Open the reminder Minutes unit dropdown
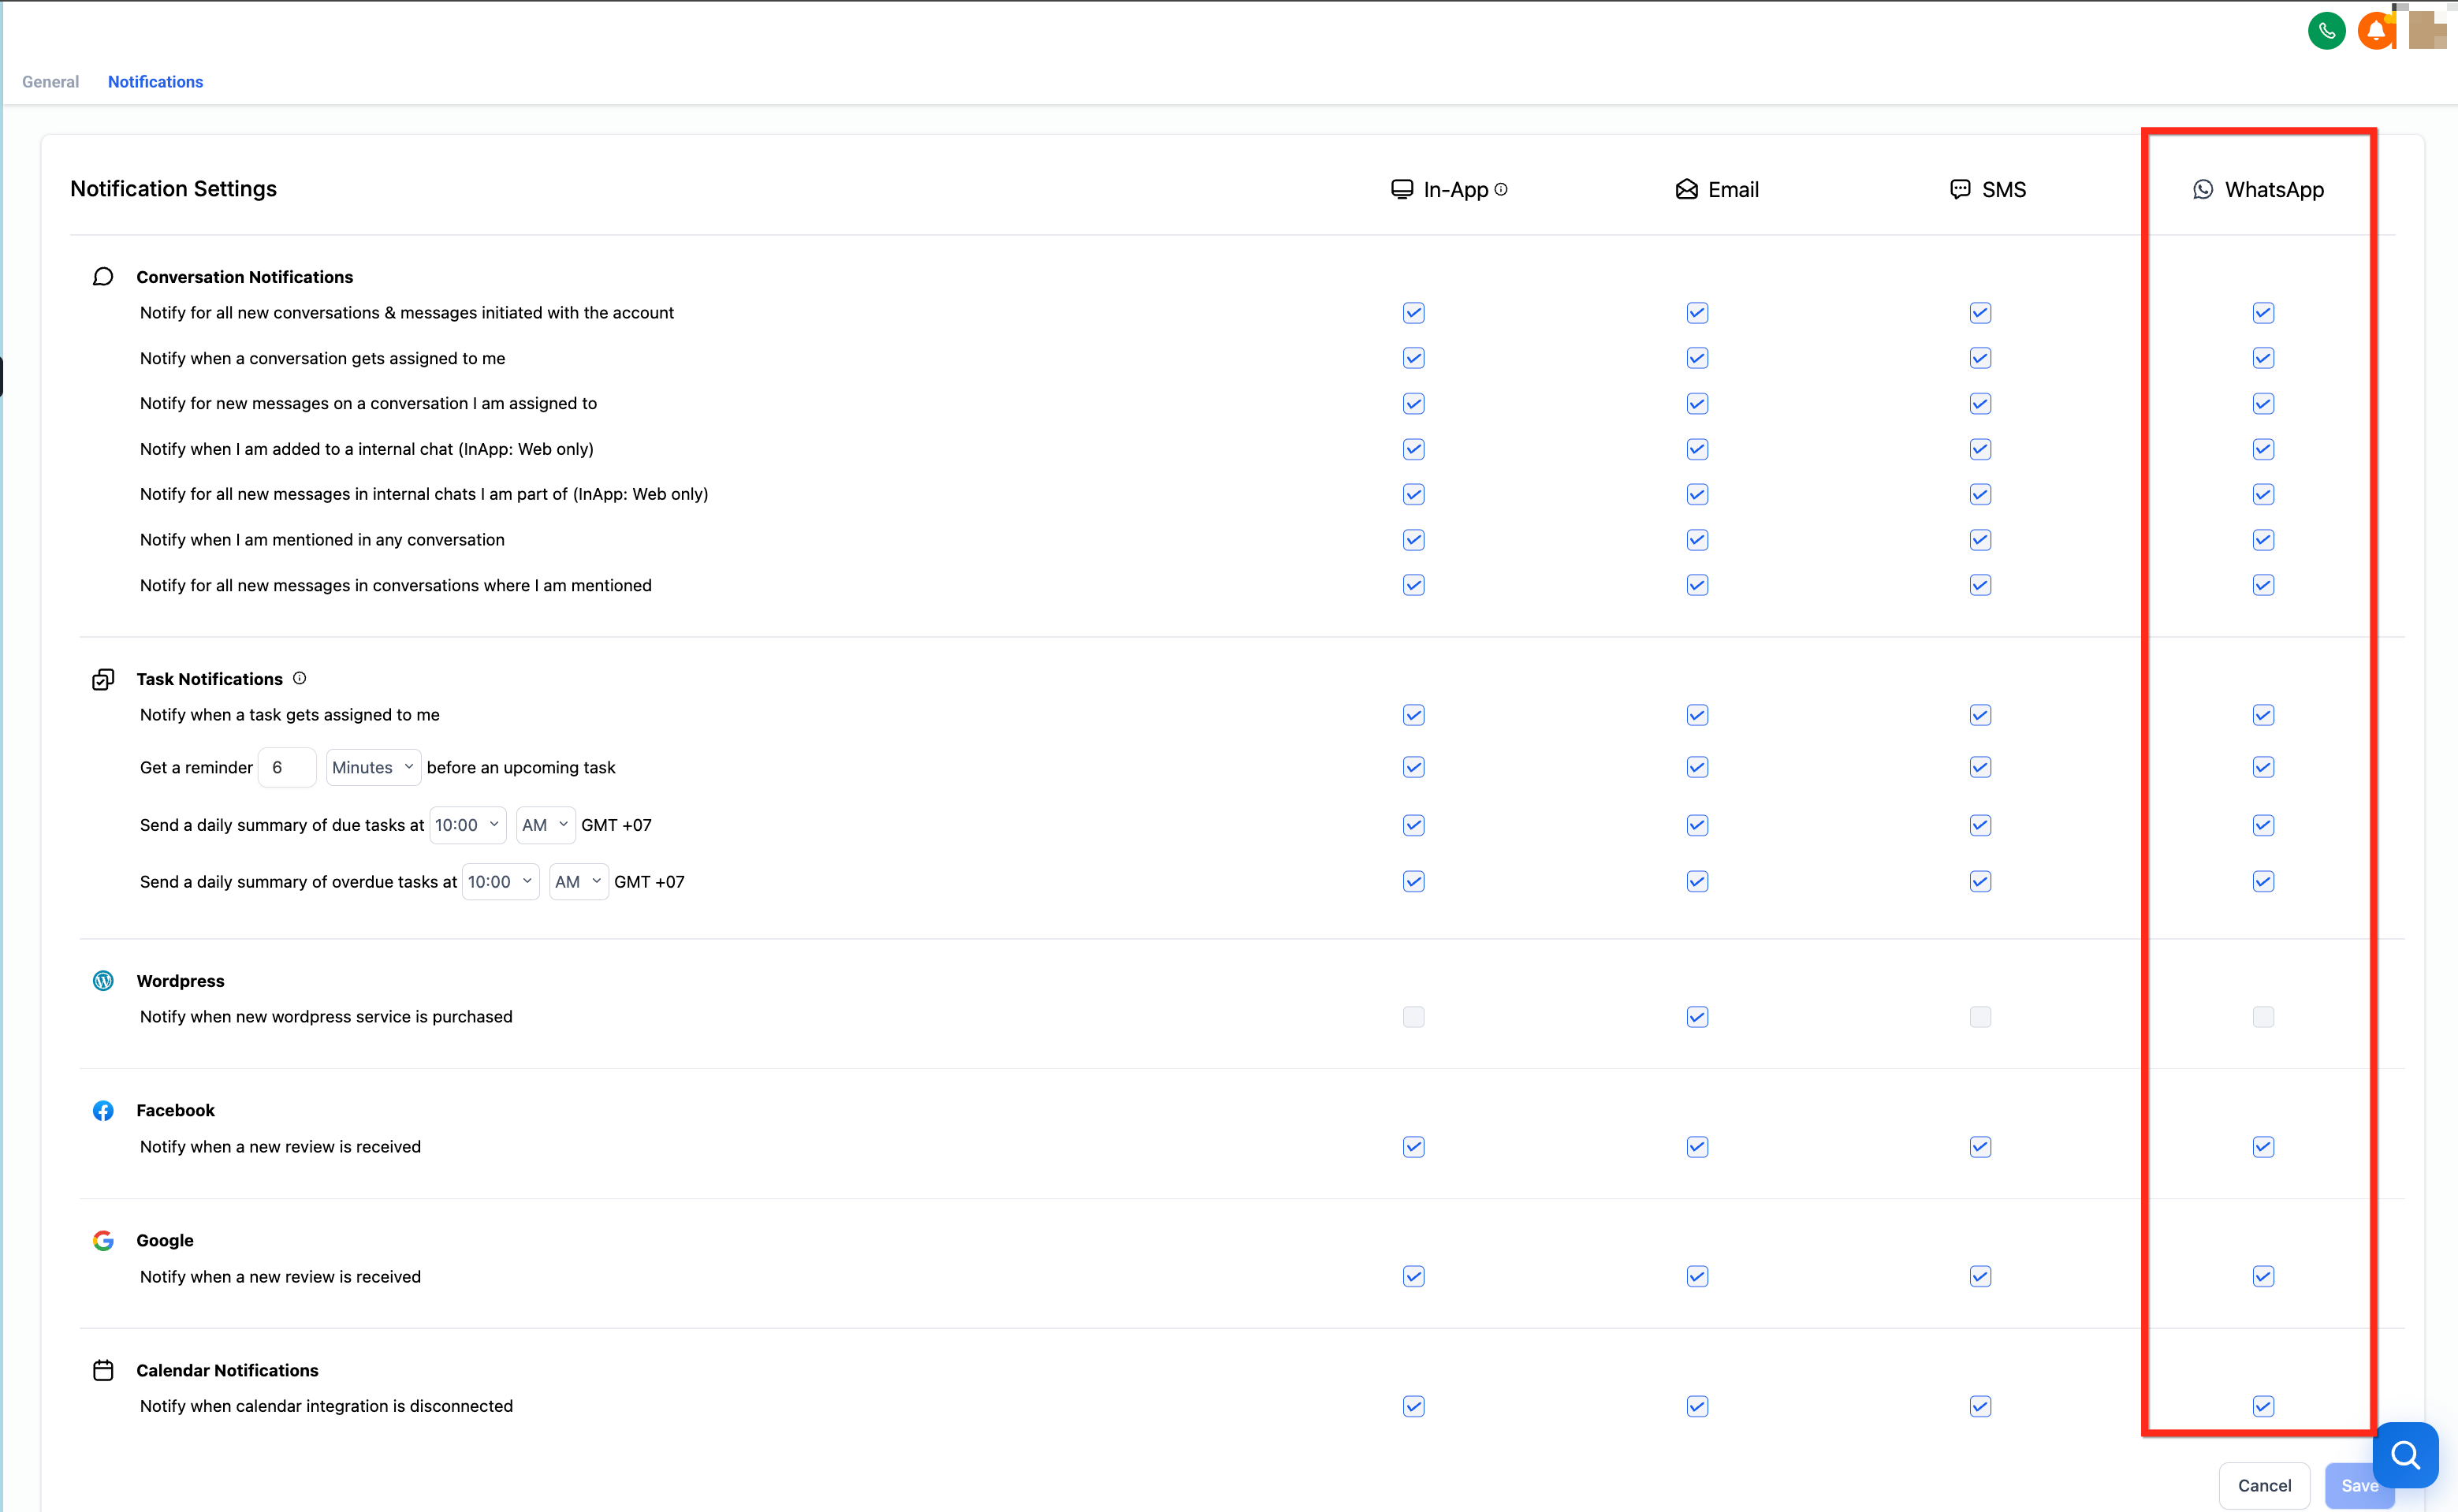This screenshot has width=2458, height=1512. click(x=372, y=767)
